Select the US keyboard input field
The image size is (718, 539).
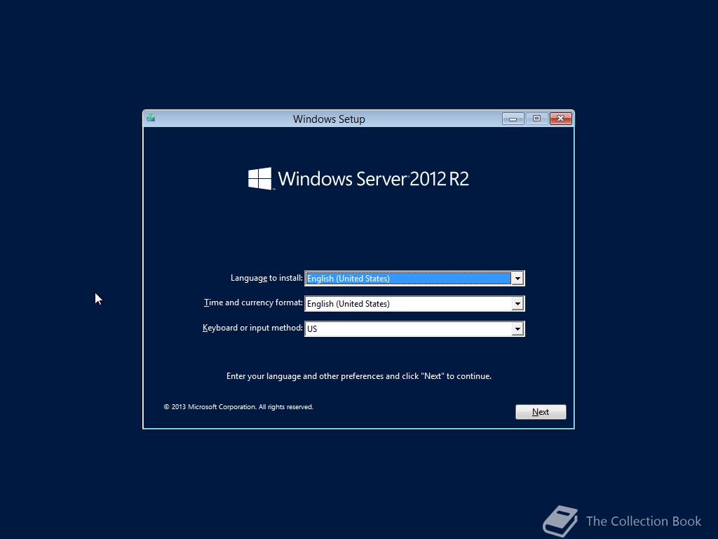(x=414, y=328)
